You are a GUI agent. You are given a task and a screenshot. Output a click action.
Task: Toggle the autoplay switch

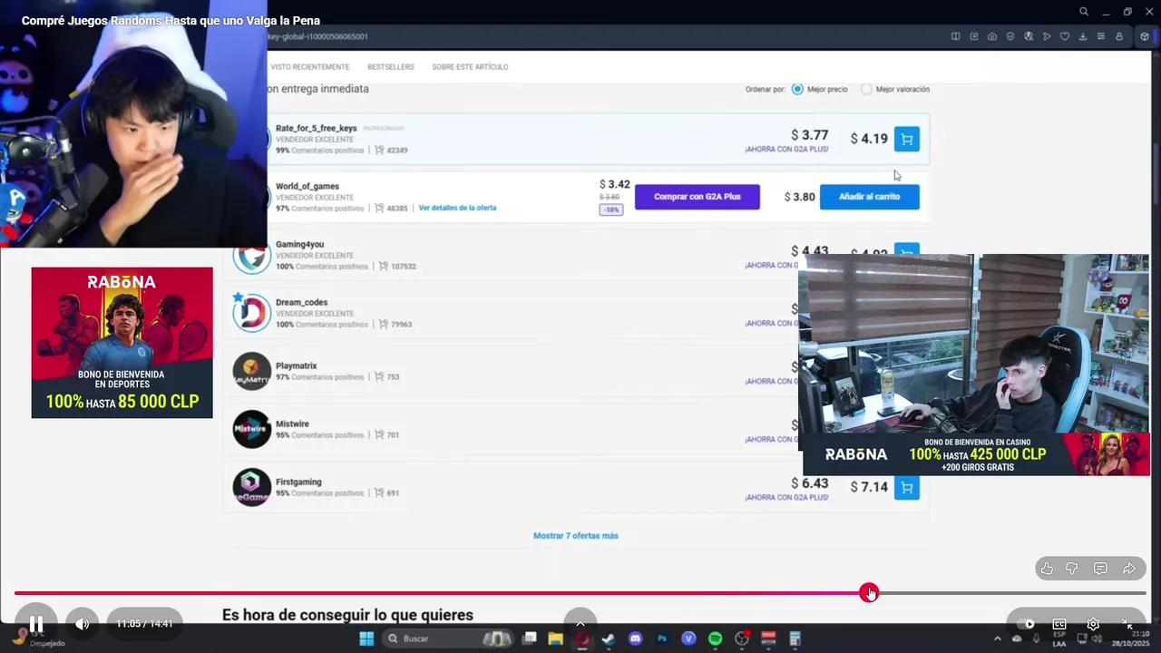1025,624
